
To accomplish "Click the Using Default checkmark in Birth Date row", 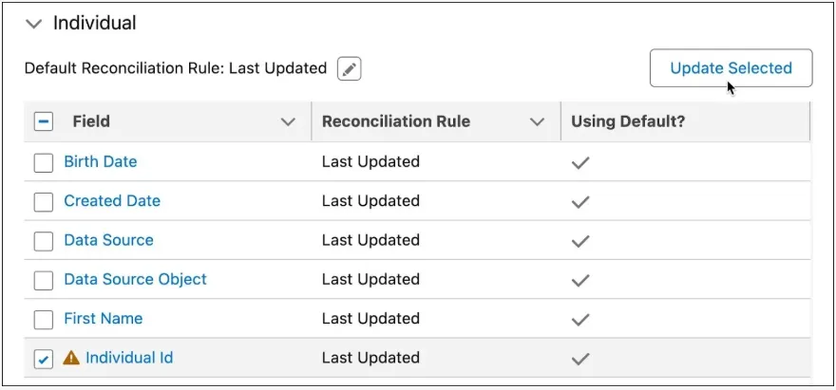I will pos(579,162).
